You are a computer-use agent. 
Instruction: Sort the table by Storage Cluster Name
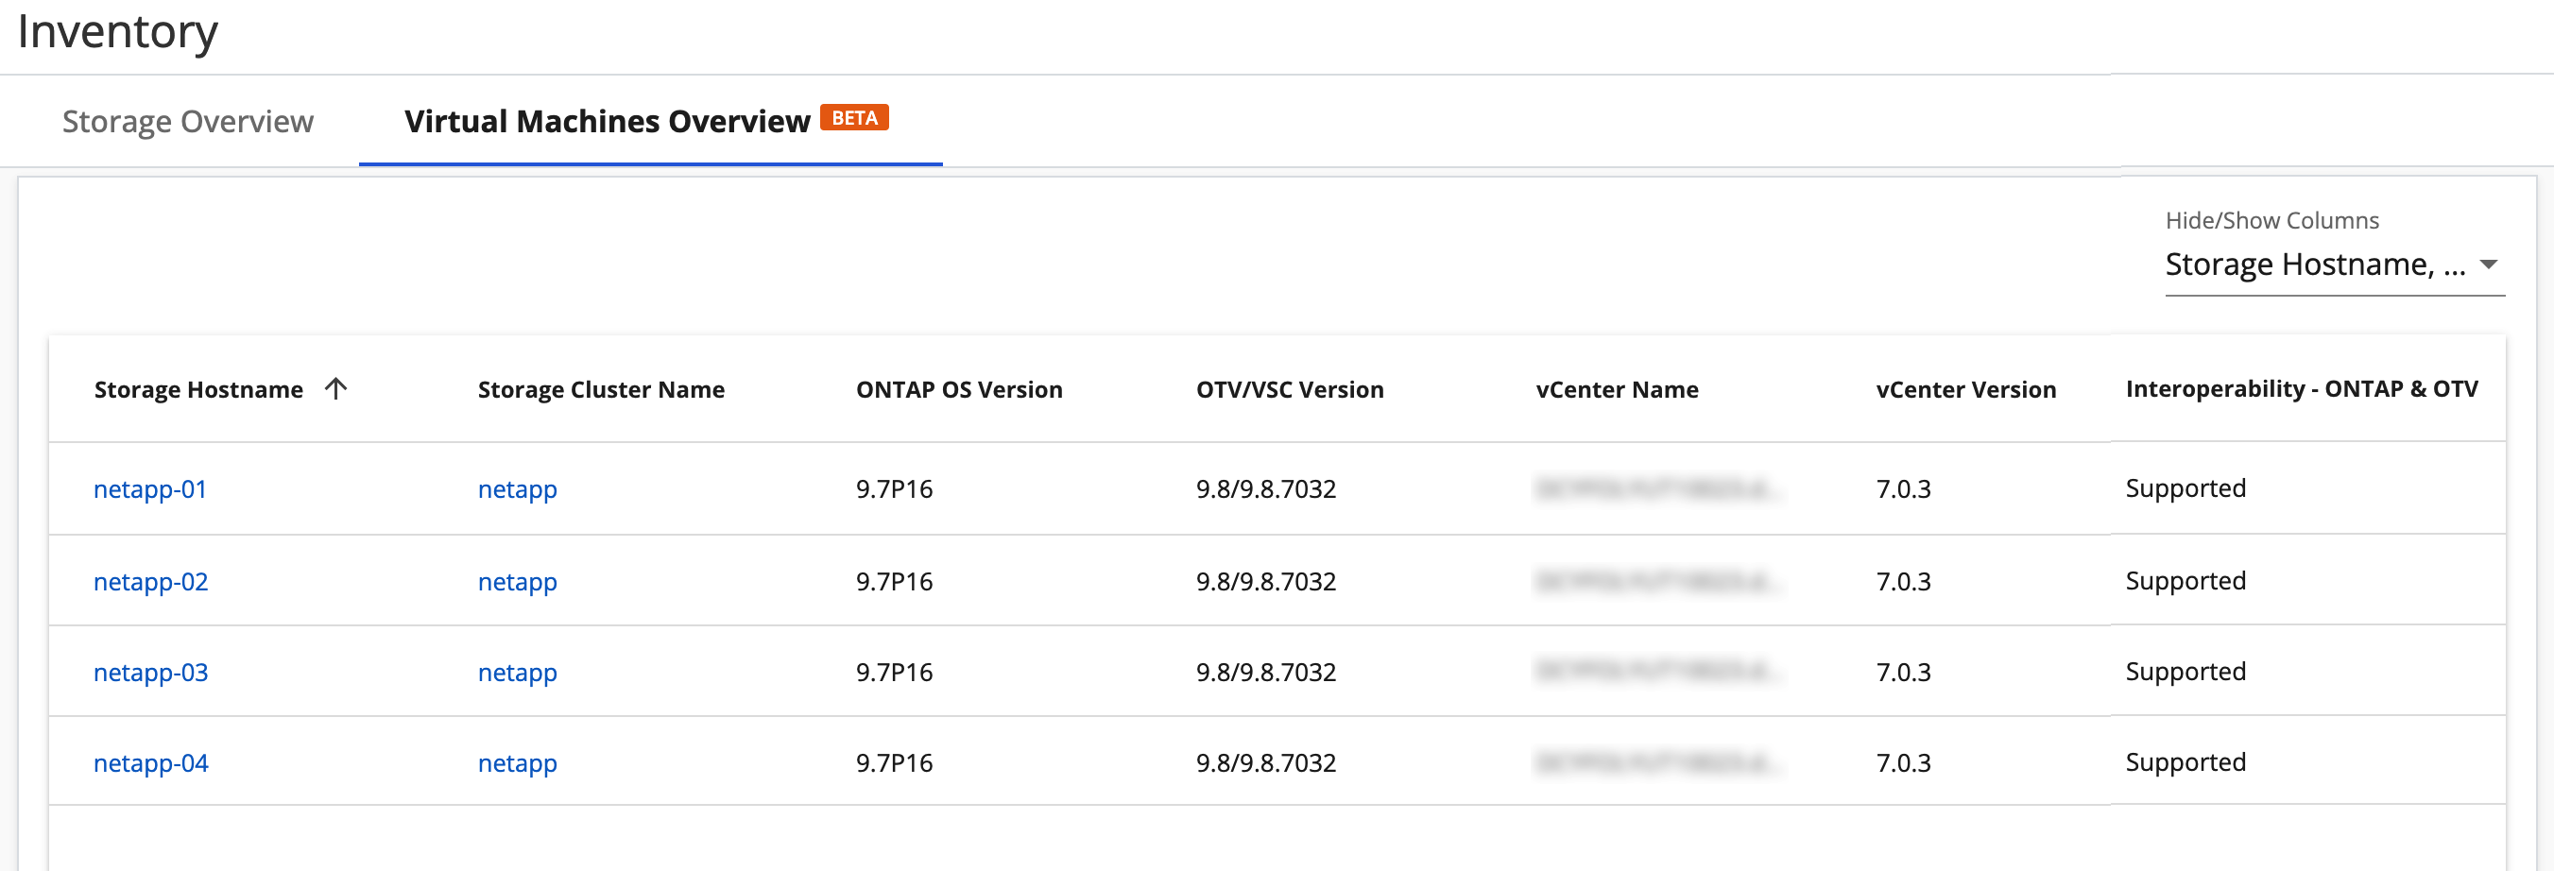[601, 388]
